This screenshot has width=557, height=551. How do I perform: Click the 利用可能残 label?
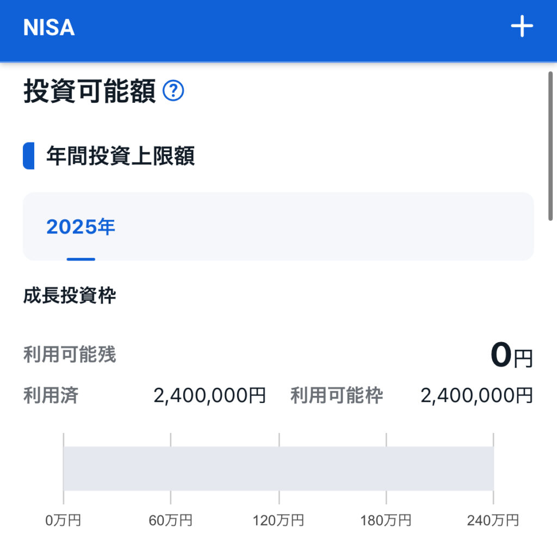click(x=70, y=355)
